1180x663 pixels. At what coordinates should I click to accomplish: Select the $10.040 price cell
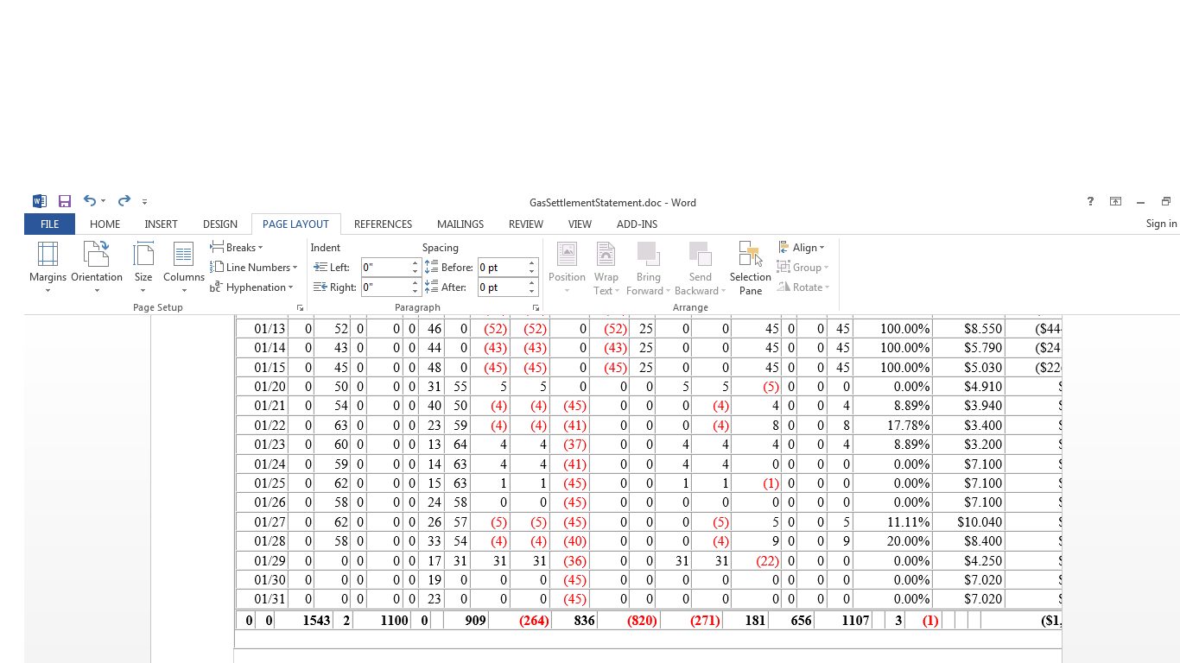(980, 522)
